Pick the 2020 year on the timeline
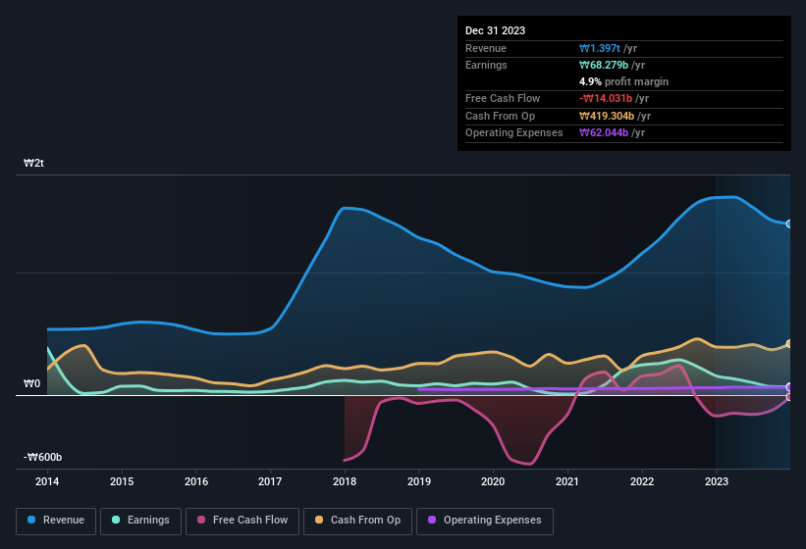 (x=493, y=481)
